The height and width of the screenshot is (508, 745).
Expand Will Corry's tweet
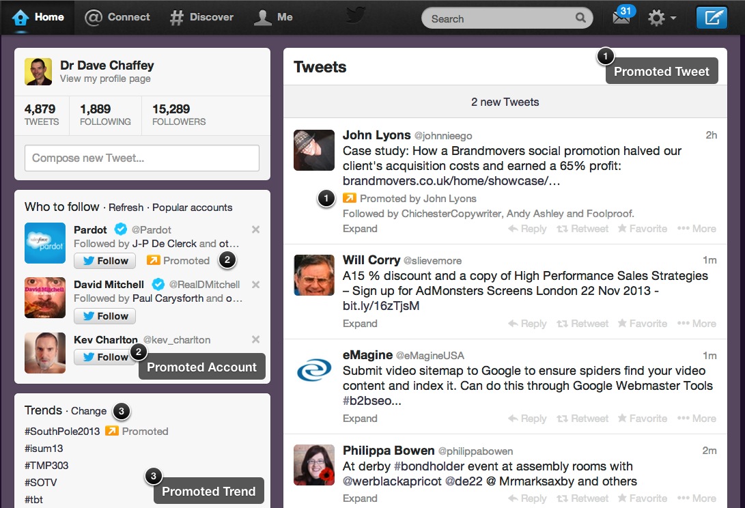click(x=360, y=324)
